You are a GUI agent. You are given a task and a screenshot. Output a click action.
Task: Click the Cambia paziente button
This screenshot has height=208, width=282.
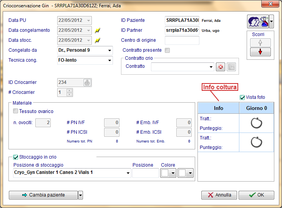coord(43,195)
